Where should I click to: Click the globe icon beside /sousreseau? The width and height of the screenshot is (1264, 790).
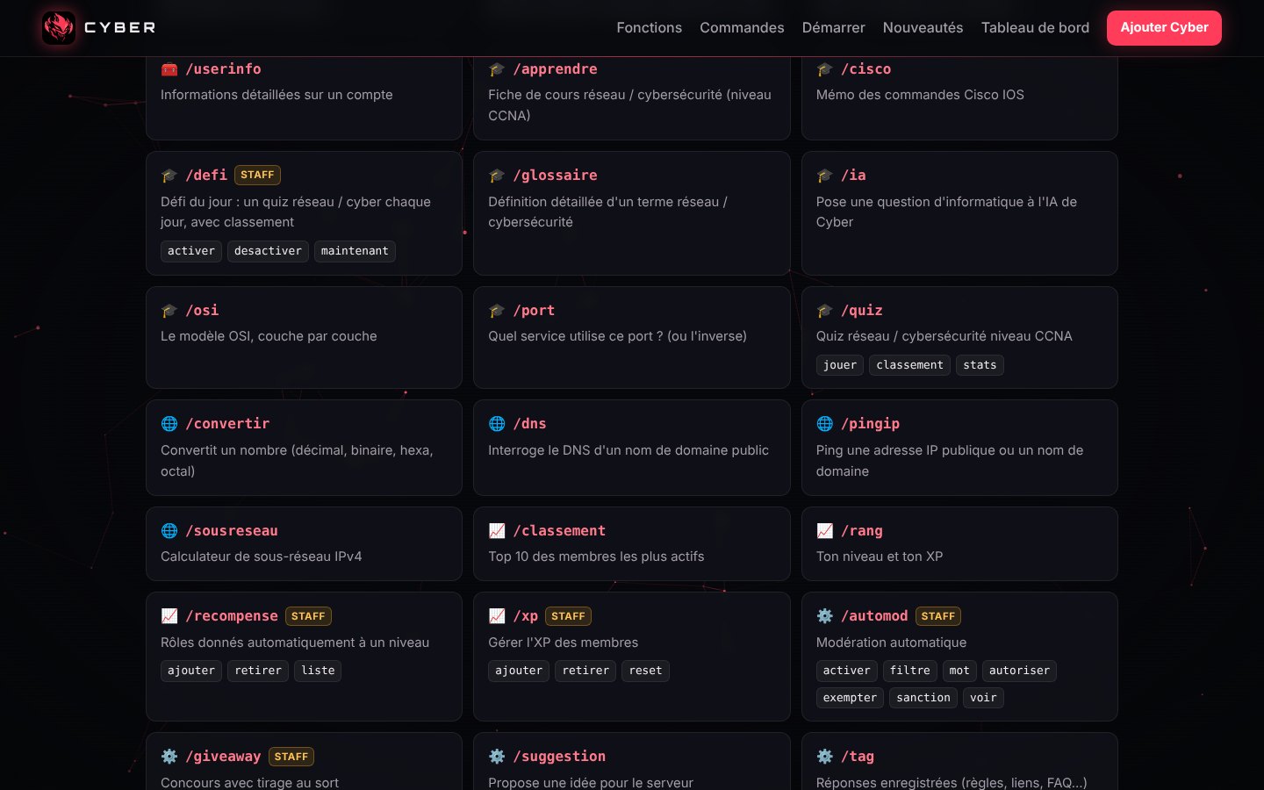click(x=169, y=531)
